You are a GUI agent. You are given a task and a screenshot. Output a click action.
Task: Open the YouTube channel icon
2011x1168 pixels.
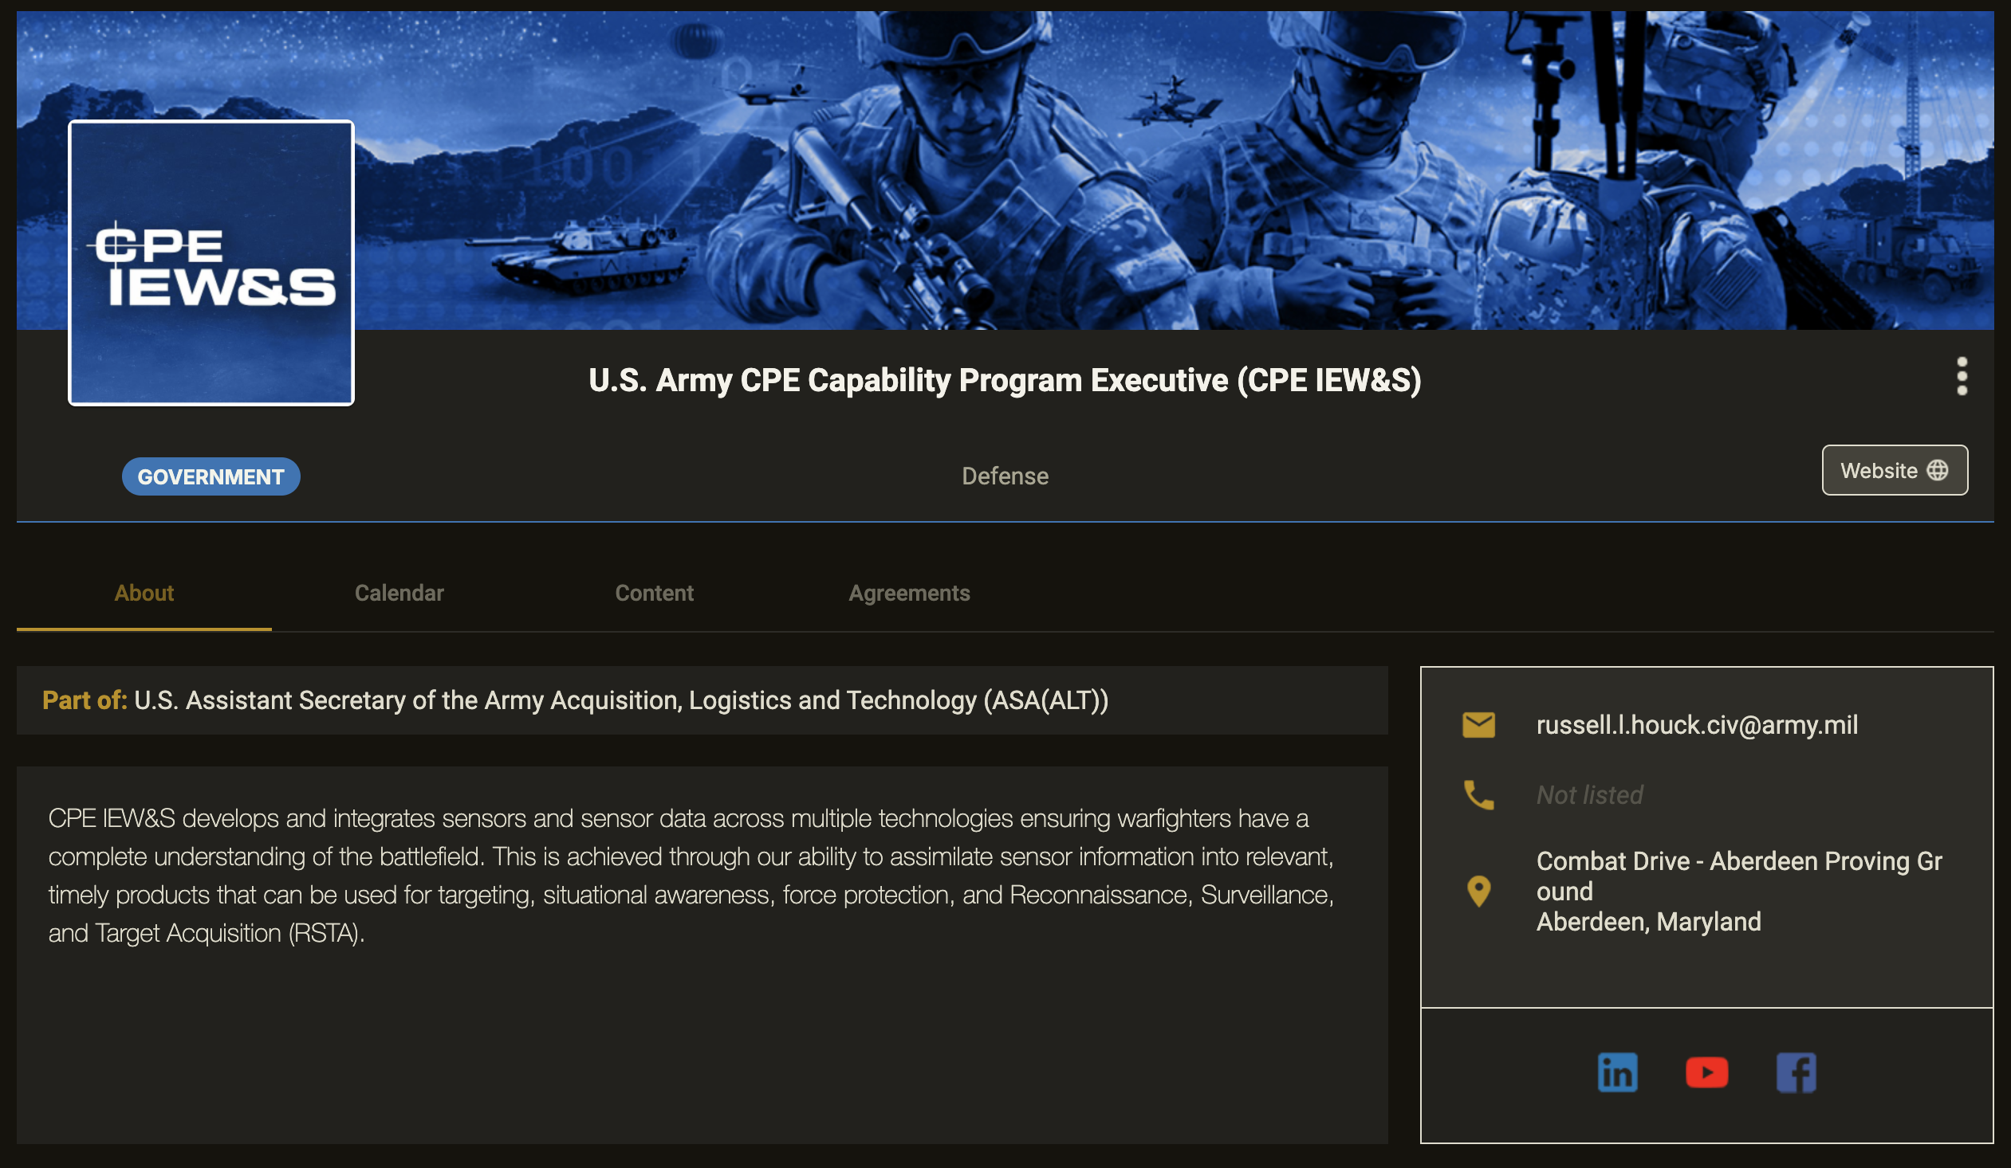1706,1072
